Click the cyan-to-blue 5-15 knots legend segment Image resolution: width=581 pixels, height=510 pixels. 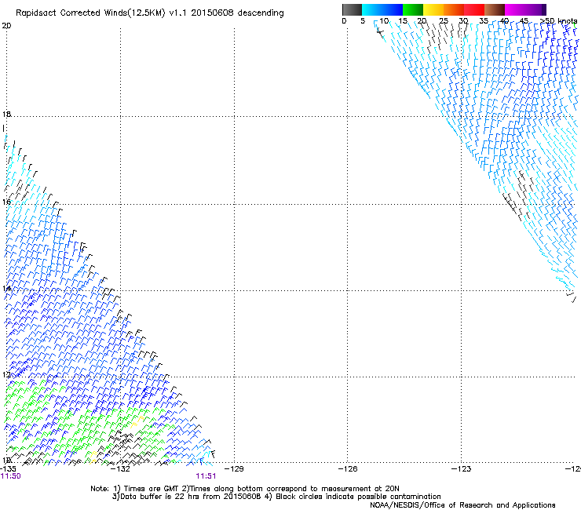382,9
